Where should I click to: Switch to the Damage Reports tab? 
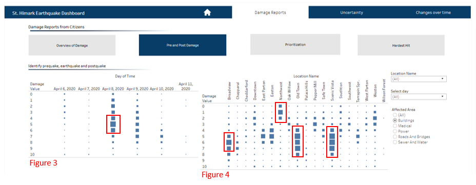[x=270, y=12]
